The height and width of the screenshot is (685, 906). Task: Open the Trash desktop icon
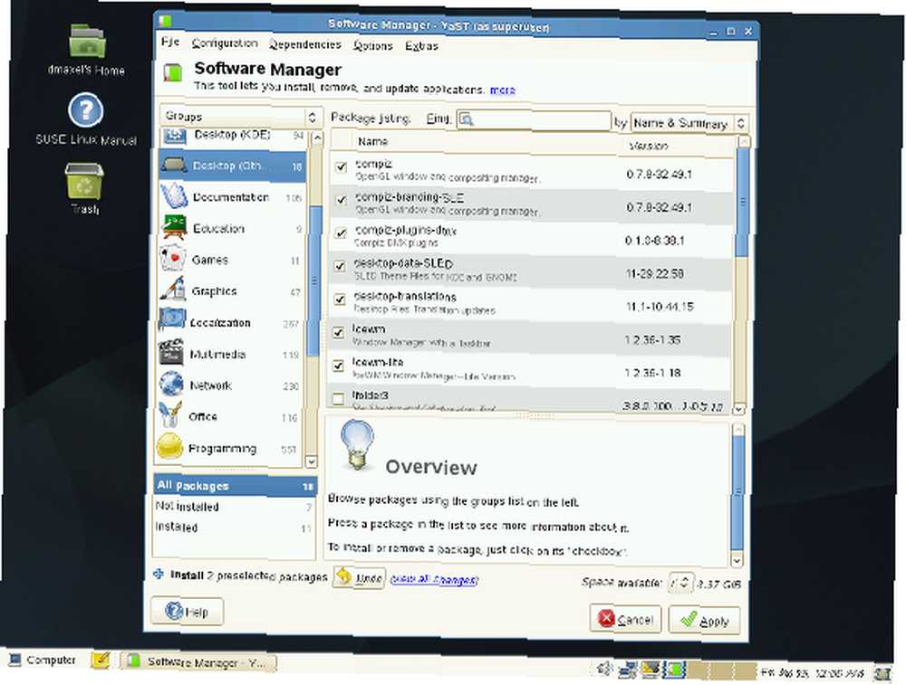click(84, 181)
